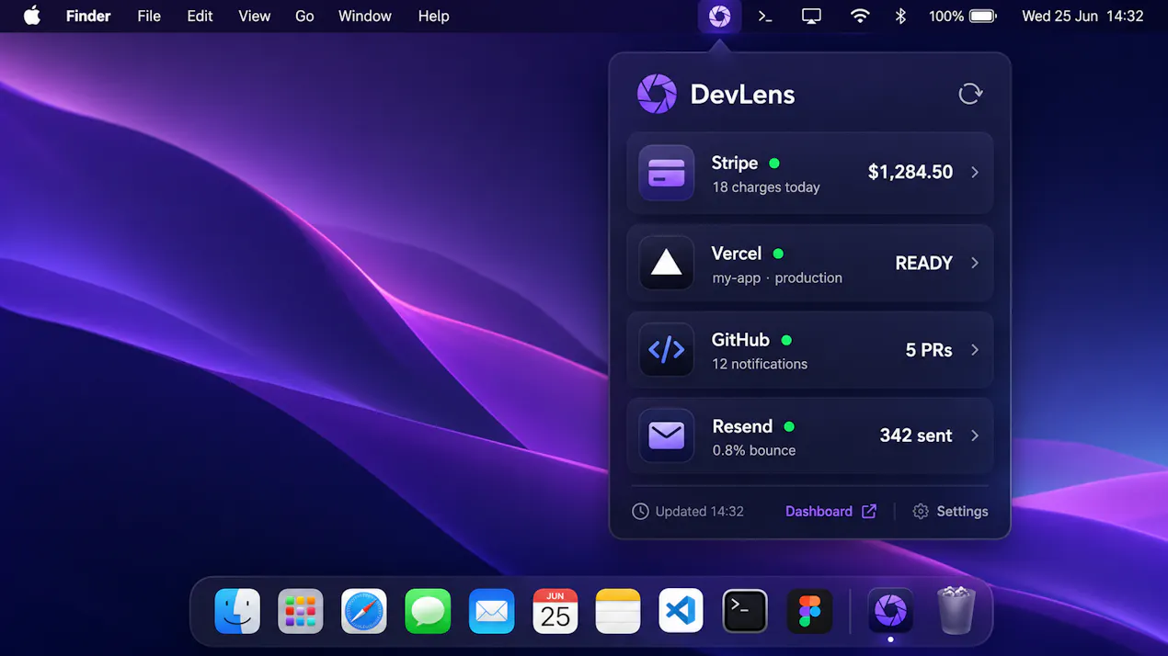Open the Edit menu
The width and height of the screenshot is (1168, 656).
pos(200,17)
